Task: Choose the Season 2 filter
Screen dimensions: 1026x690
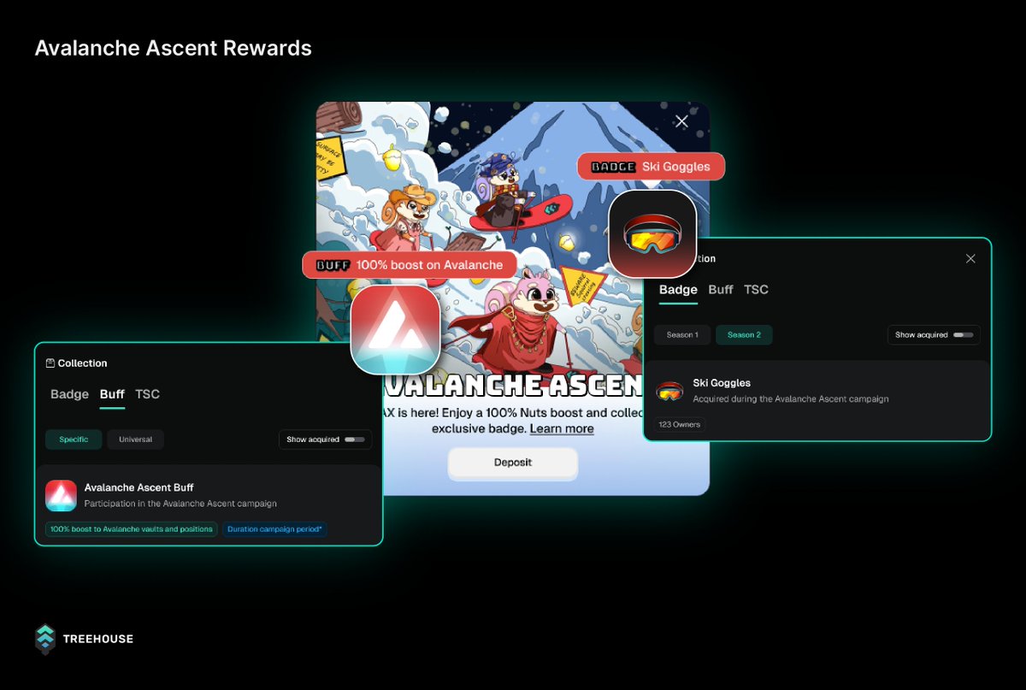Action: [744, 334]
